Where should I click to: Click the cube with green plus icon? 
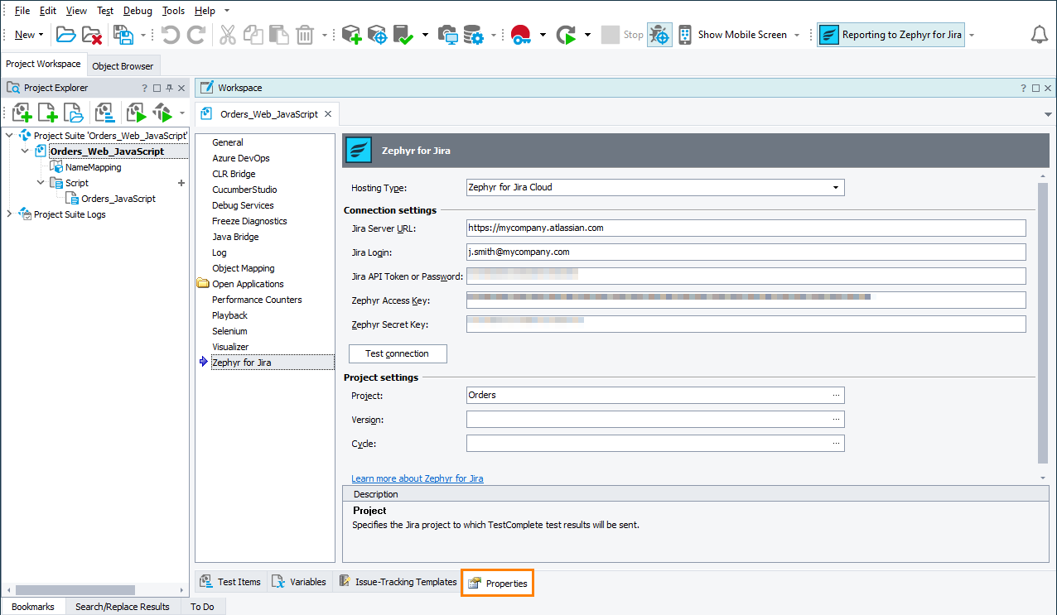pyautogui.click(x=351, y=35)
